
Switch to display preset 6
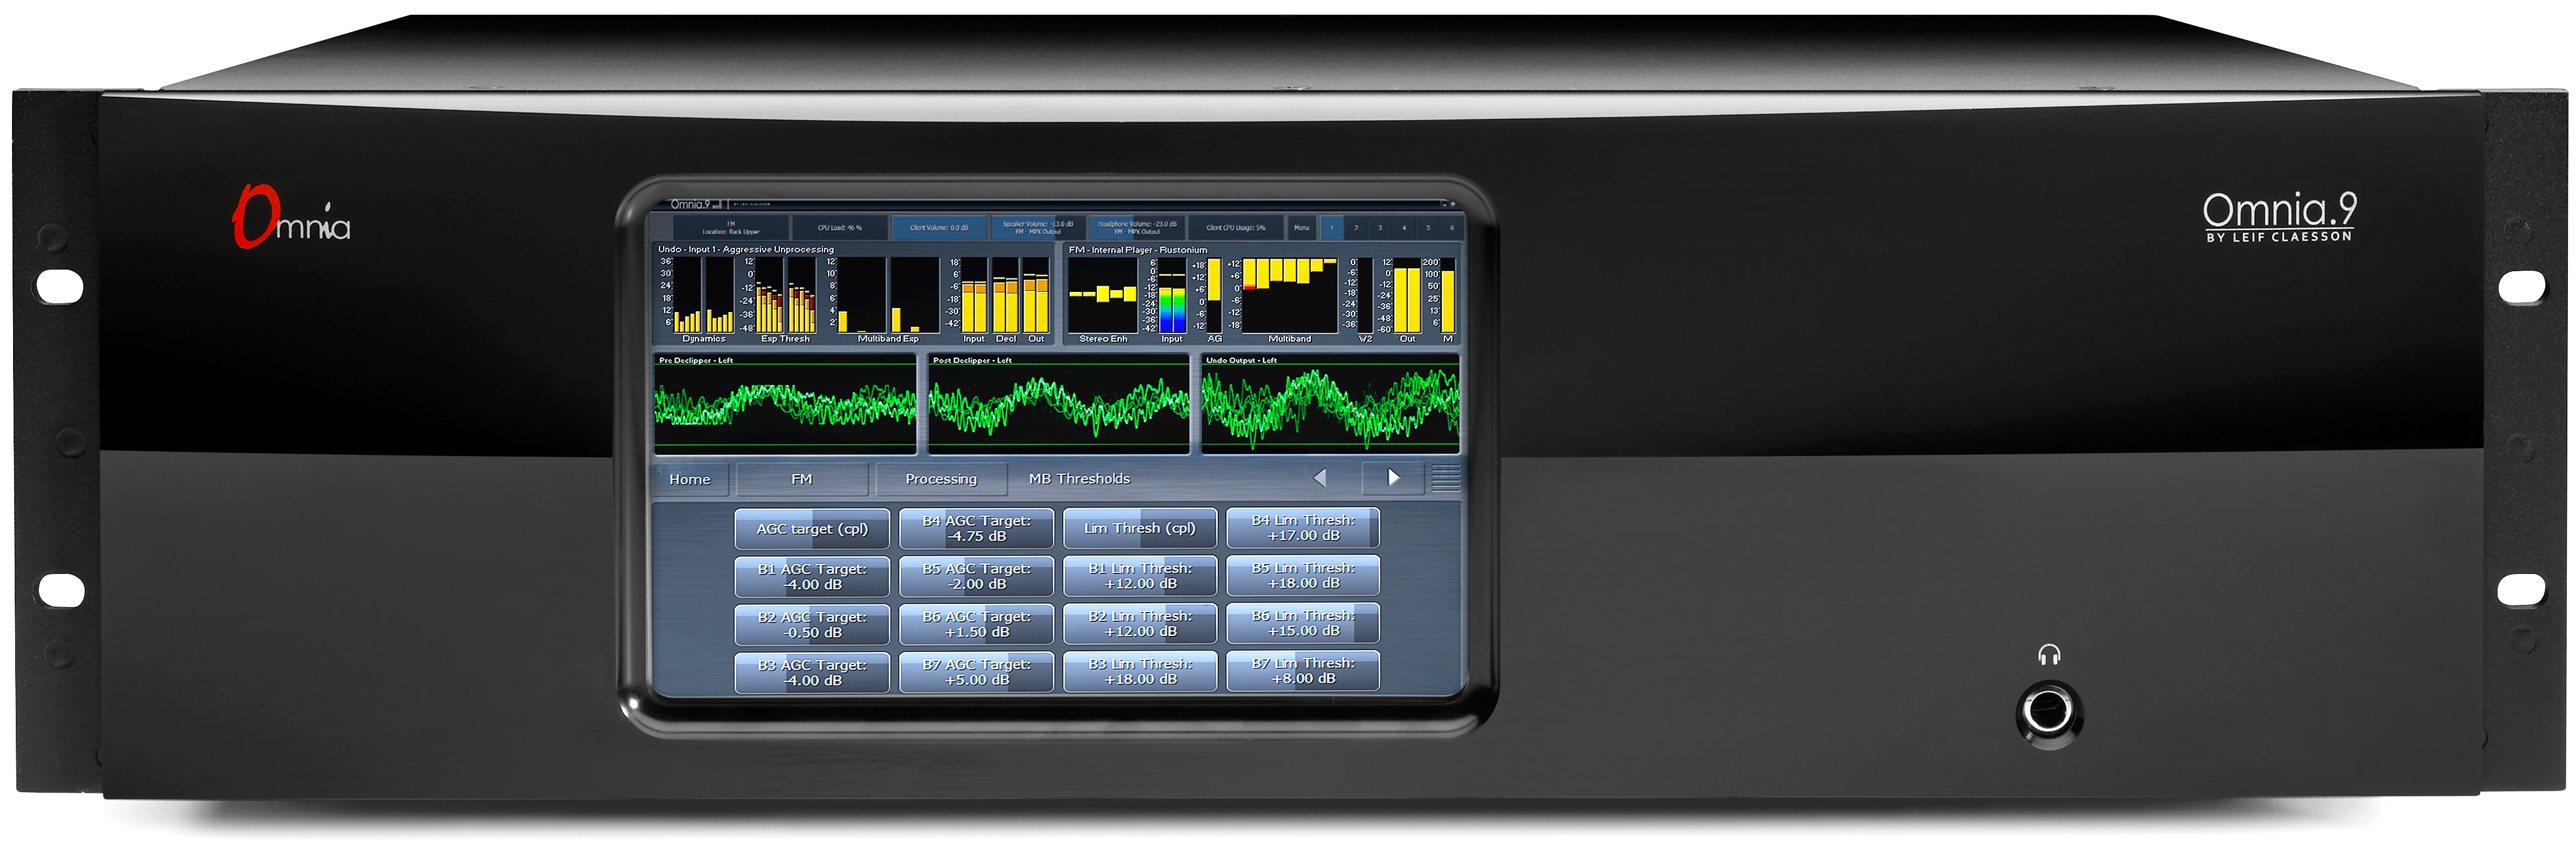1451,228
